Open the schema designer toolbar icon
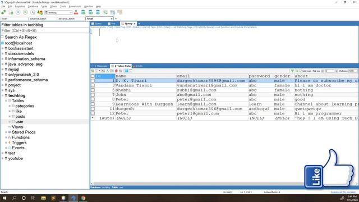This screenshot has height=202, width=359. pos(112,12)
